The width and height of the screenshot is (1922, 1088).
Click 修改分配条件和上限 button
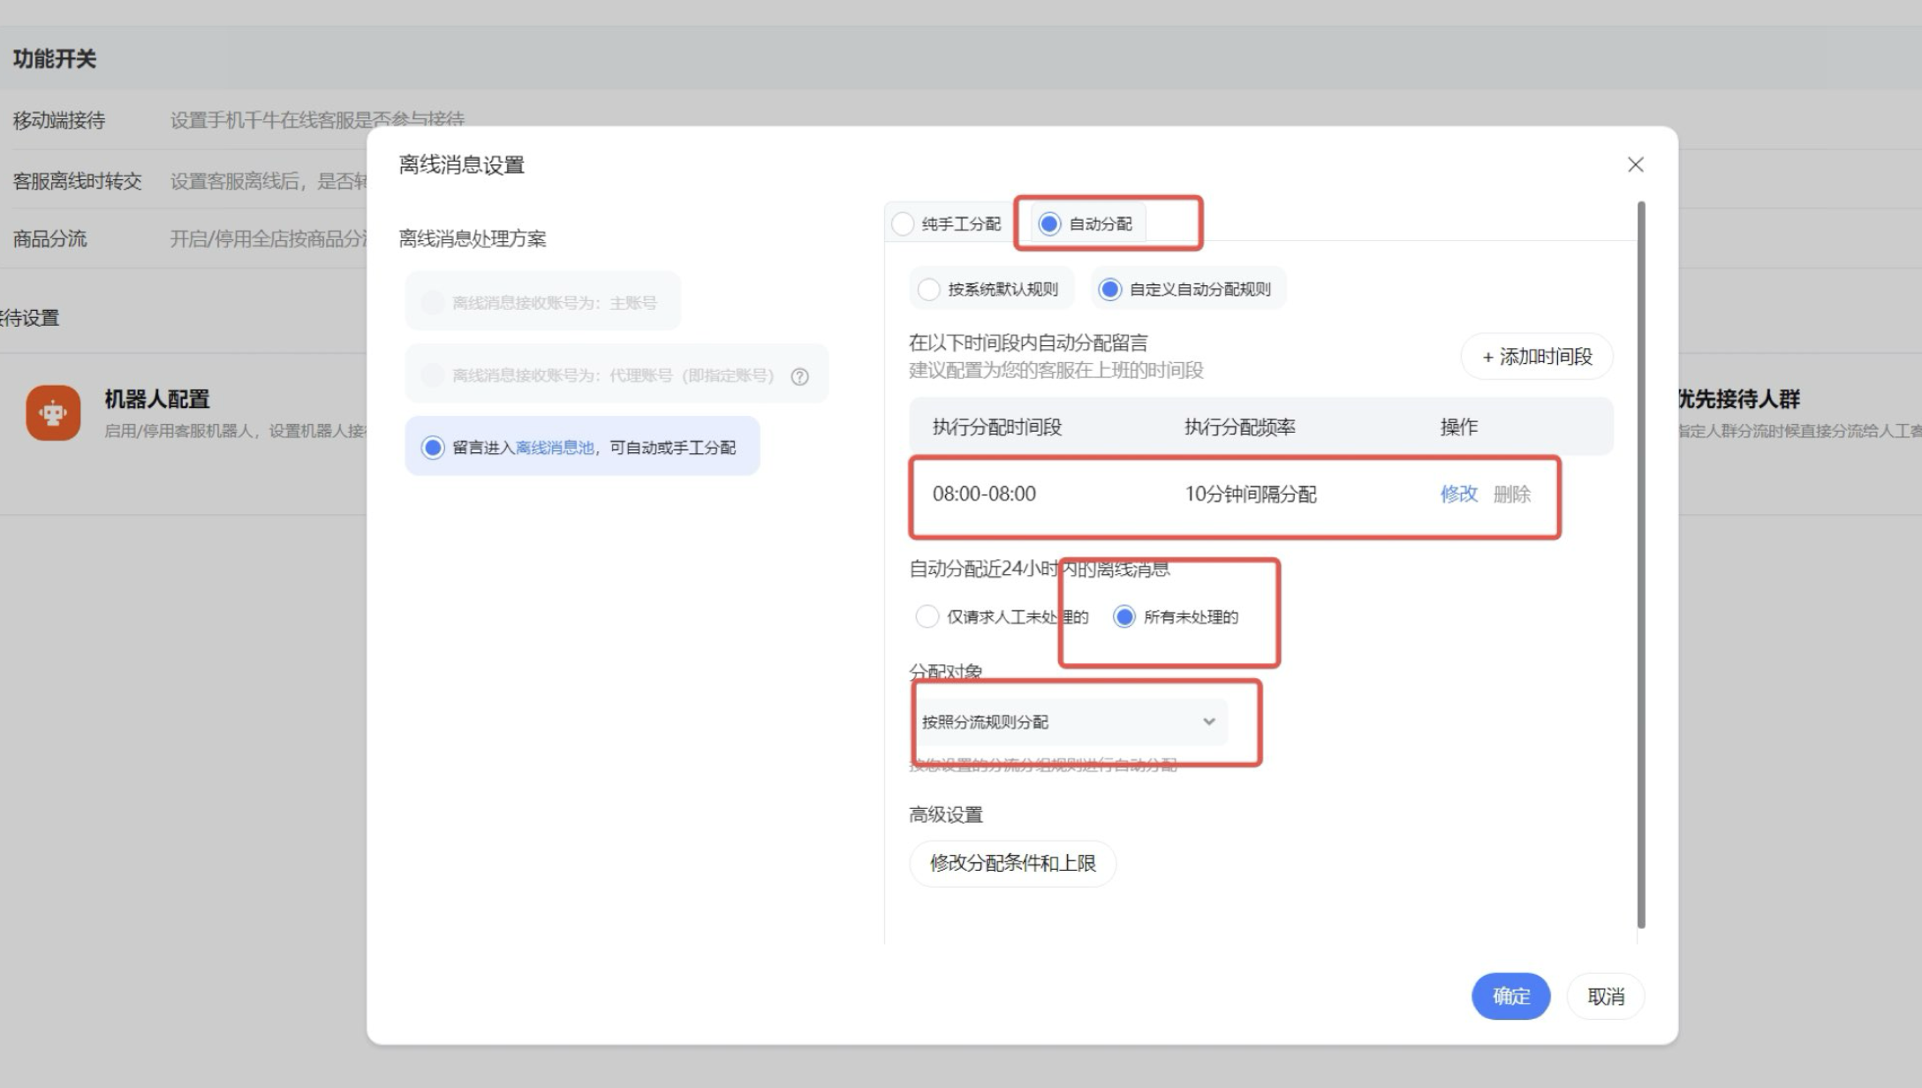(1012, 863)
